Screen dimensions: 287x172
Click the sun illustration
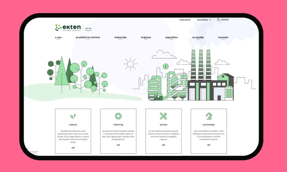click(130, 64)
